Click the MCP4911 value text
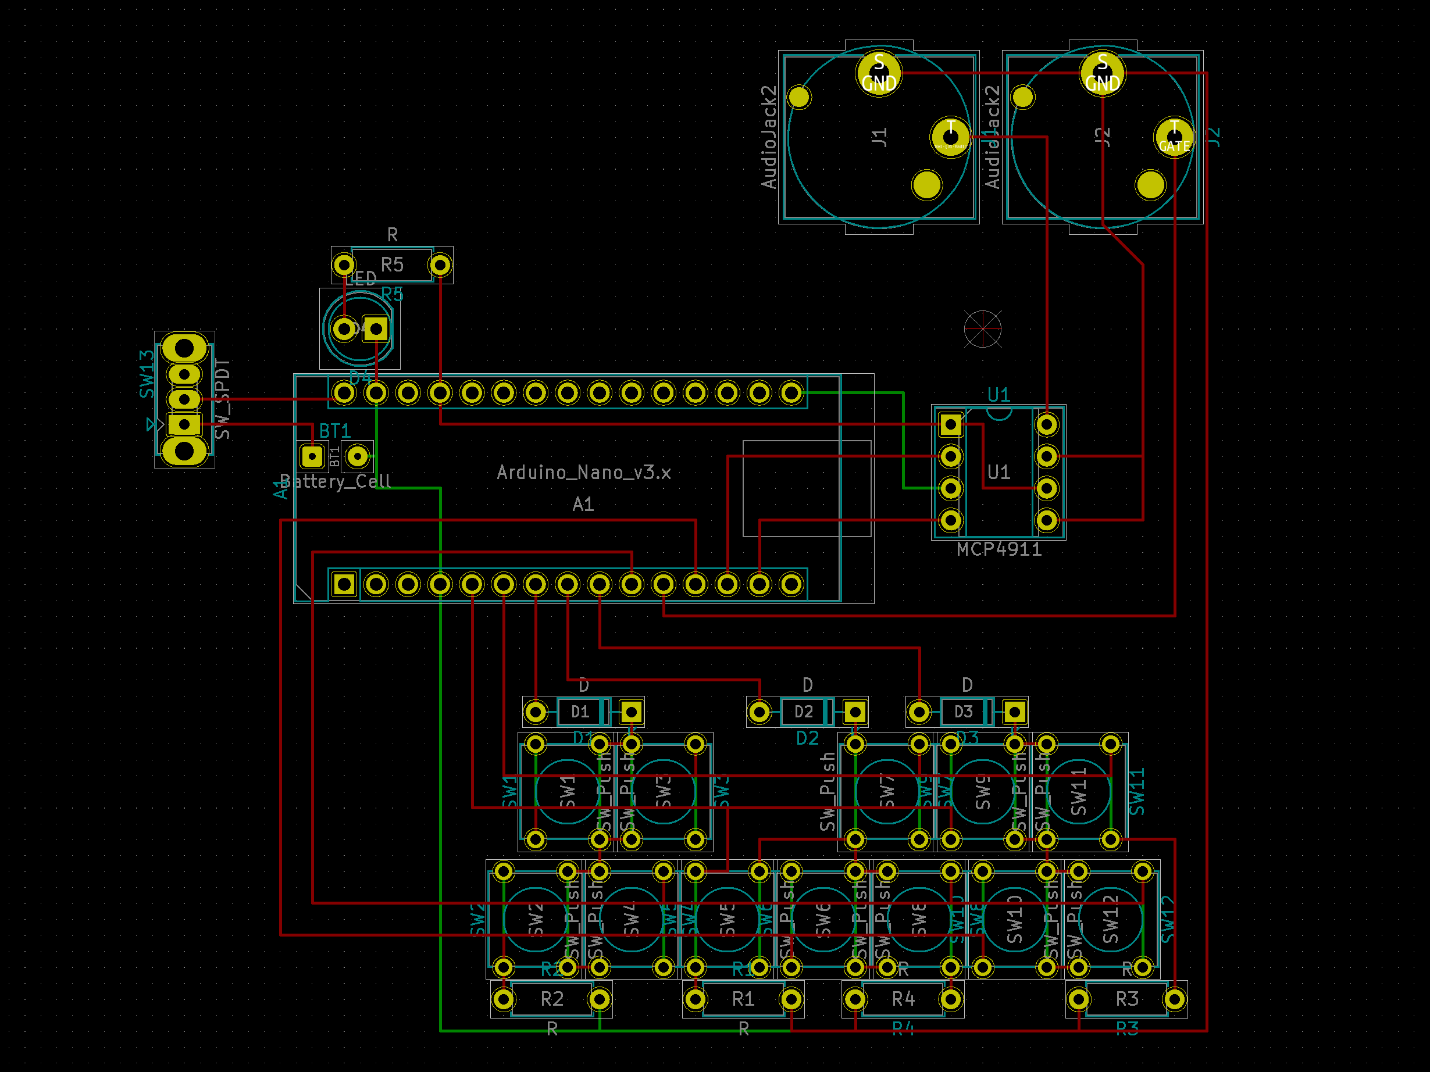 tap(999, 550)
